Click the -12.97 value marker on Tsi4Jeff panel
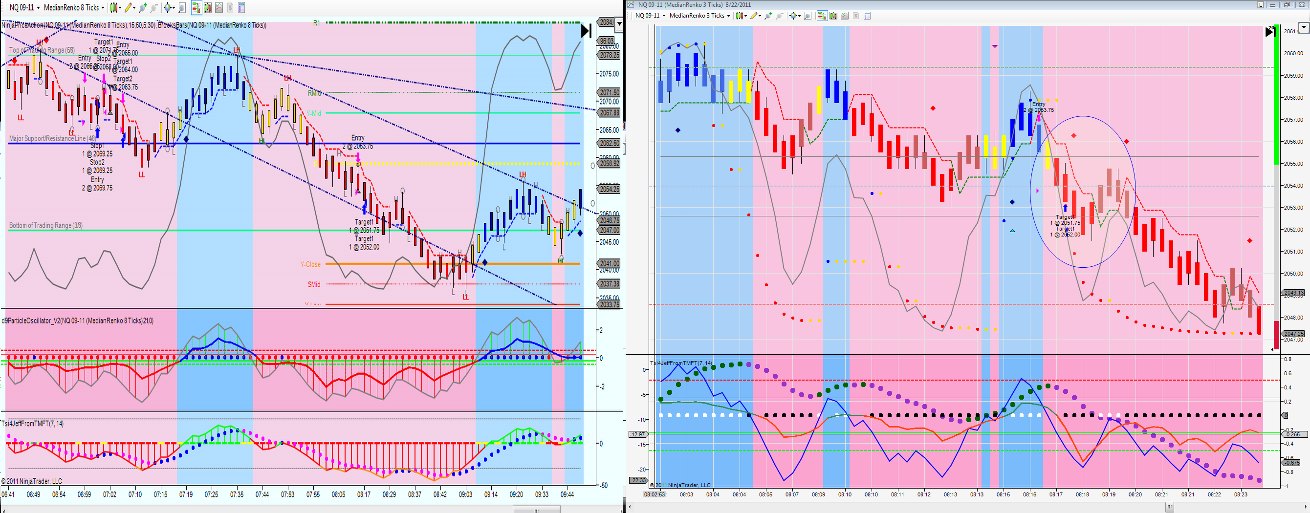 pos(638,434)
